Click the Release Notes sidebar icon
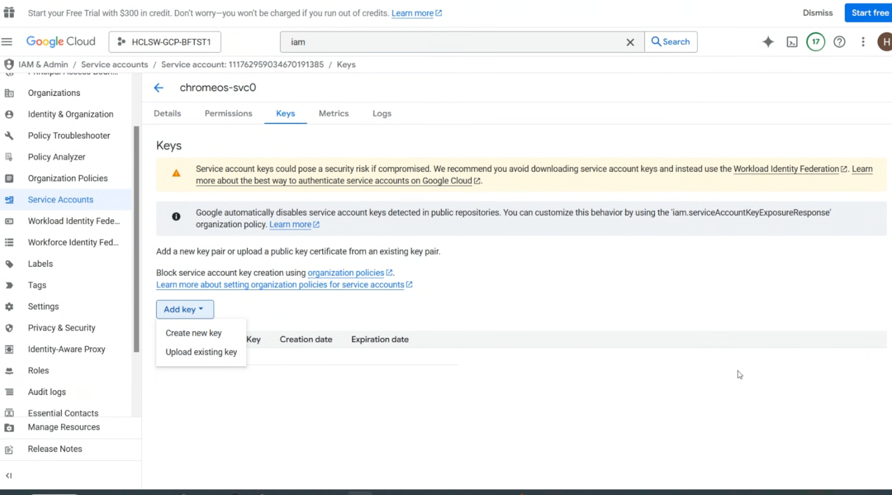The image size is (892, 495). 9,449
